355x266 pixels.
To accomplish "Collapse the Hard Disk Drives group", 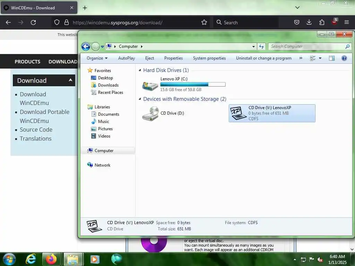I will pyautogui.click(x=140, y=70).
